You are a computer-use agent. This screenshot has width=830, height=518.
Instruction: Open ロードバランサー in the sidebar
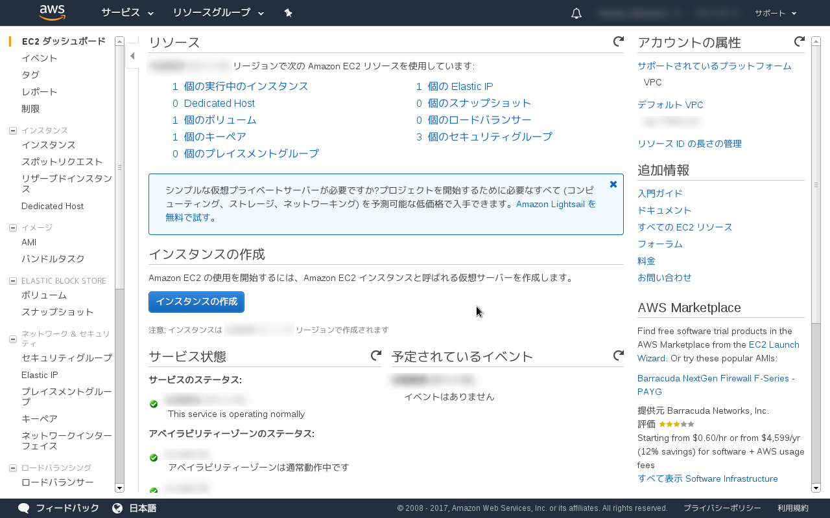(58, 482)
